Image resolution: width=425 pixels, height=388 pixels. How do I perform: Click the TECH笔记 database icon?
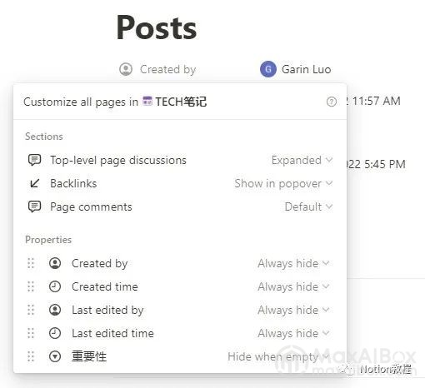[147, 102]
